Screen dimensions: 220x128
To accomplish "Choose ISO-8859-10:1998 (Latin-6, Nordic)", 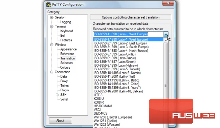I will (x=128, y=73).
